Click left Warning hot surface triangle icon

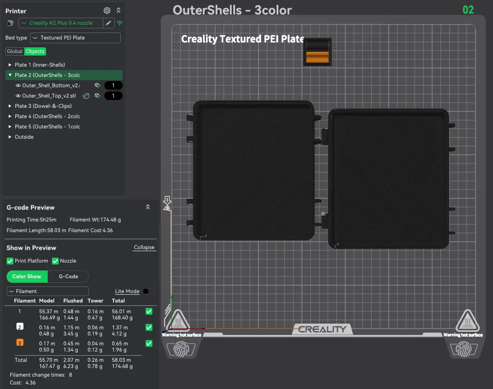(x=178, y=320)
